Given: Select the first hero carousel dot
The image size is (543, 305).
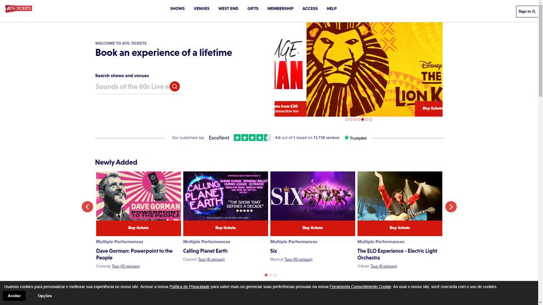Looking at the screenshot, I should pyautogui.click(x=347, y=119).
